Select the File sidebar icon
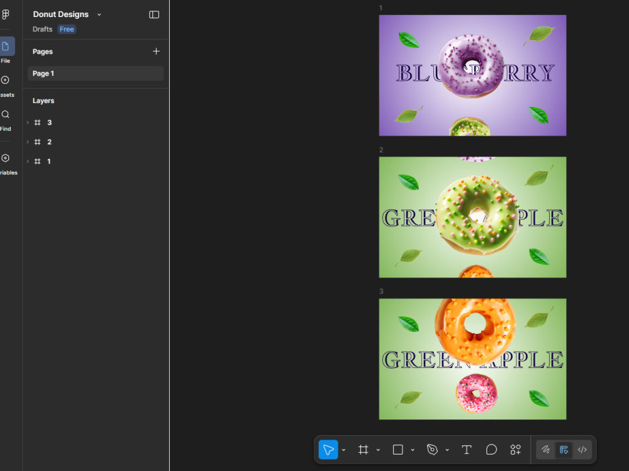Screen dimensions: 629x471 (x=6, y=47)
